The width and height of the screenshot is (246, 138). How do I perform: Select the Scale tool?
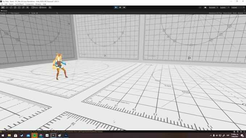click(x=15, y=8)
